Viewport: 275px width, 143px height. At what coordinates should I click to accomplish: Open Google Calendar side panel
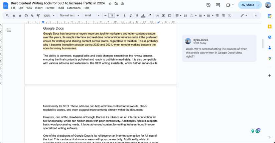(x=270, y=16)
